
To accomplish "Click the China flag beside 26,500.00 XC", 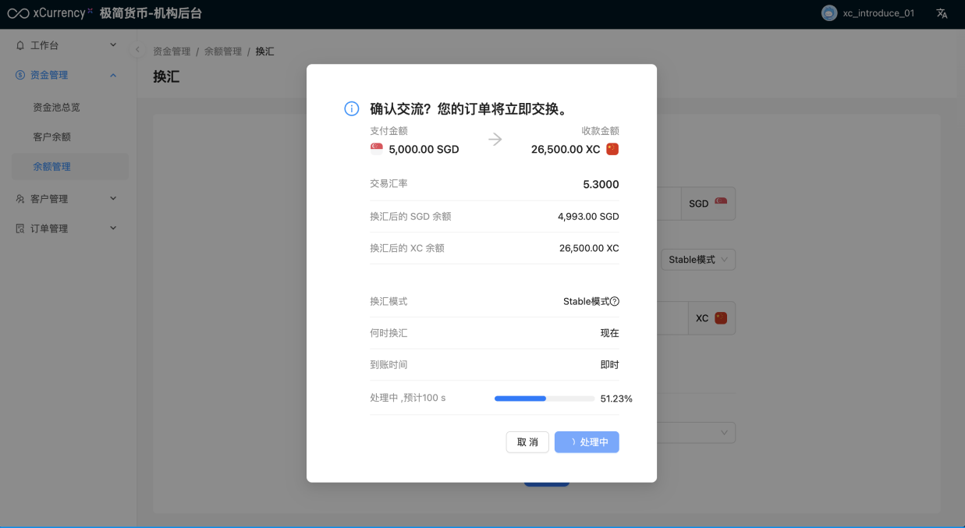I will coord(612,149).
